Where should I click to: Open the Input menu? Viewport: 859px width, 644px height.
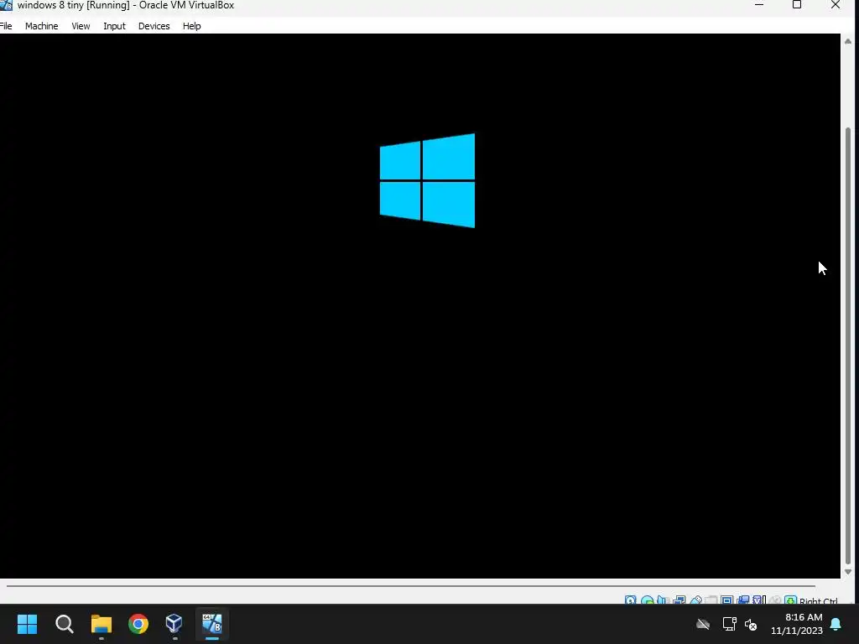point(114,26)
